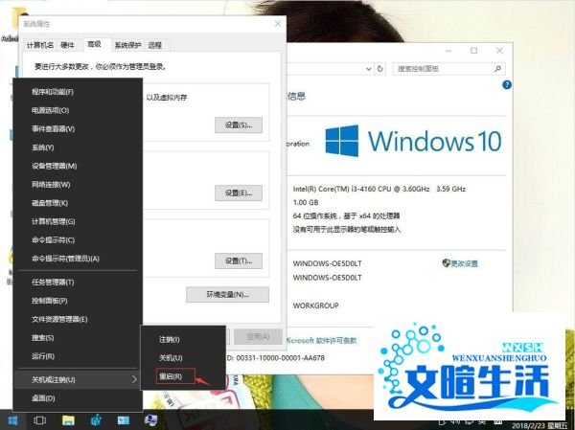Choose 关机(U) in the submenu
This screenshot has width=575, height=430.
click(x=183, y=358)
